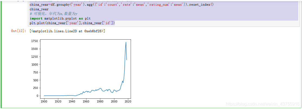Image resolution: width=302 pixels, height=109 pixels.
Task: Click the 1960 x-axis tick label
Action: coord(86,101)
